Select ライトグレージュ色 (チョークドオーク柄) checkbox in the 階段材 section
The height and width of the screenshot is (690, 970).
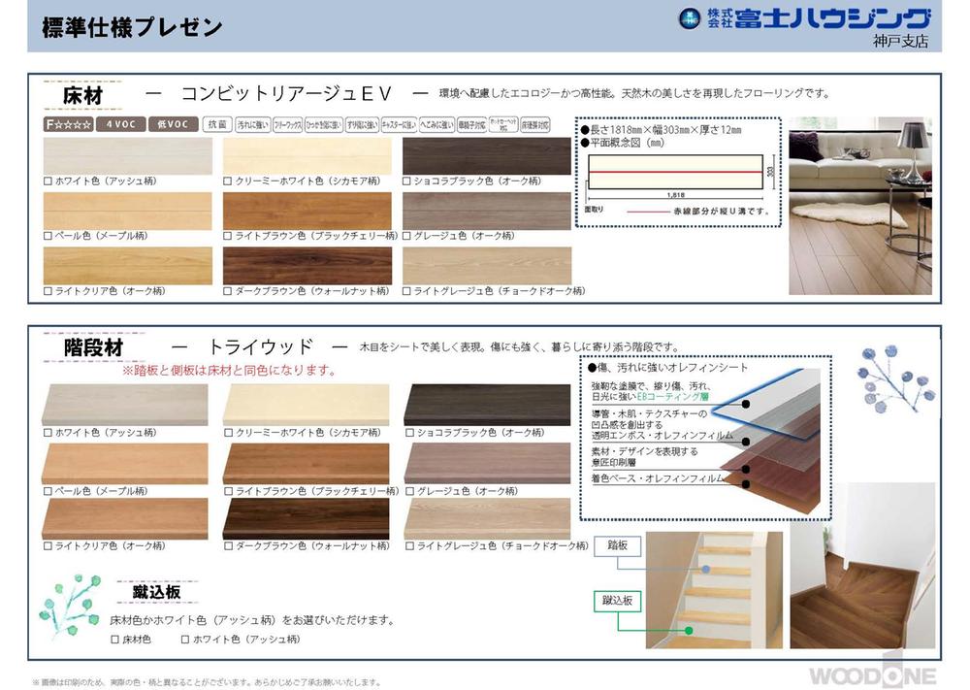(x=409, y=546)
